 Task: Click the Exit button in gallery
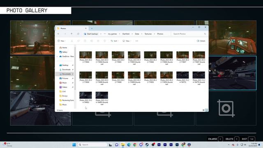(248, 139)
